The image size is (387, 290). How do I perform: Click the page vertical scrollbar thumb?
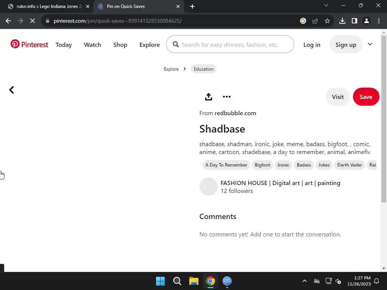click(x=384, y=119)
